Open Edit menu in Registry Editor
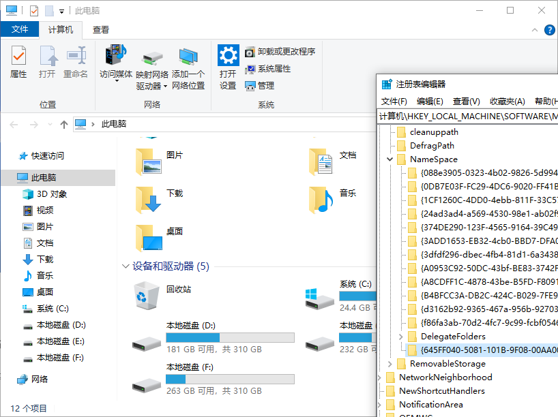Image resolution: width=558 pixels, height=417 pixels. pos(430,102)
